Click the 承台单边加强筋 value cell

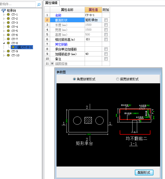coord(93,49)
